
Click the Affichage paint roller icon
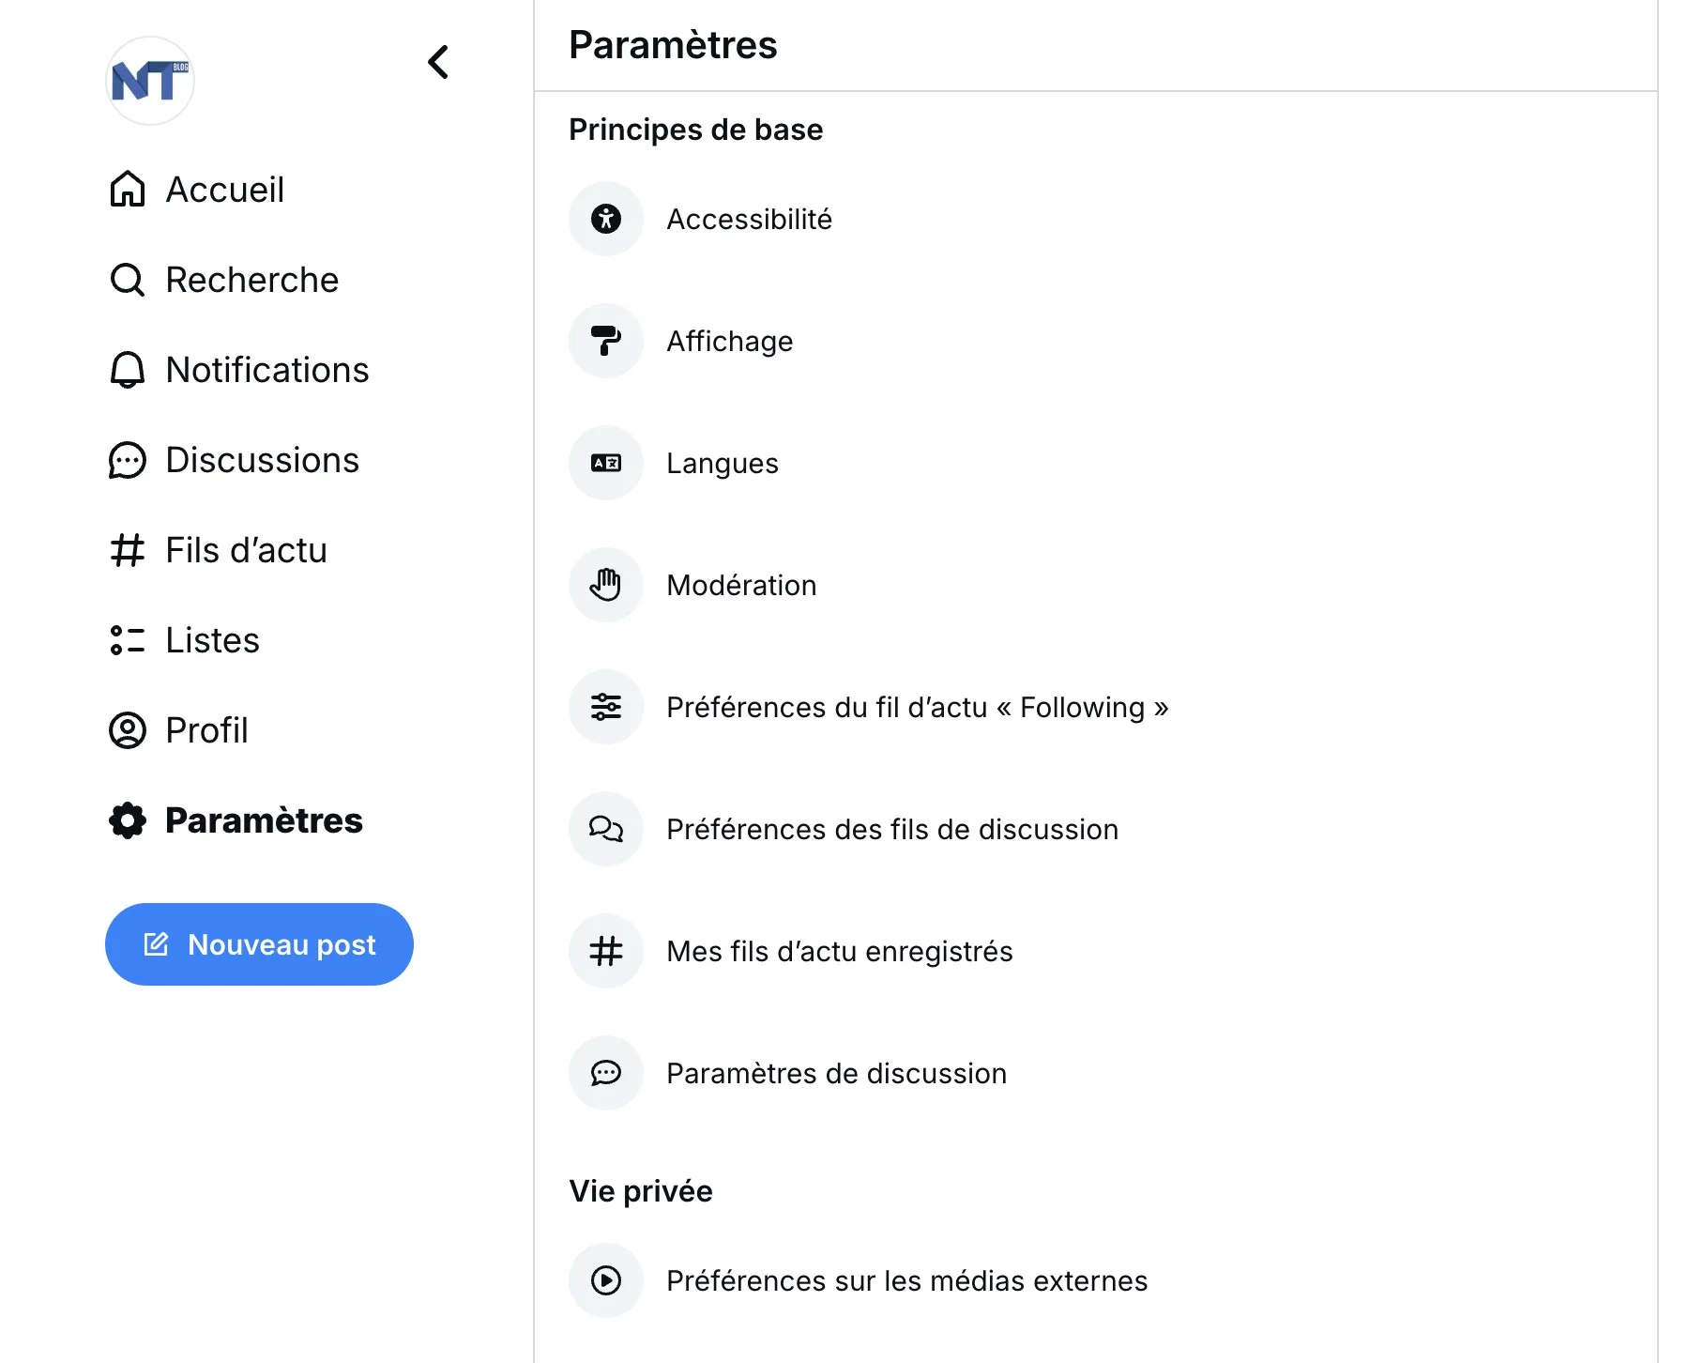606,341
